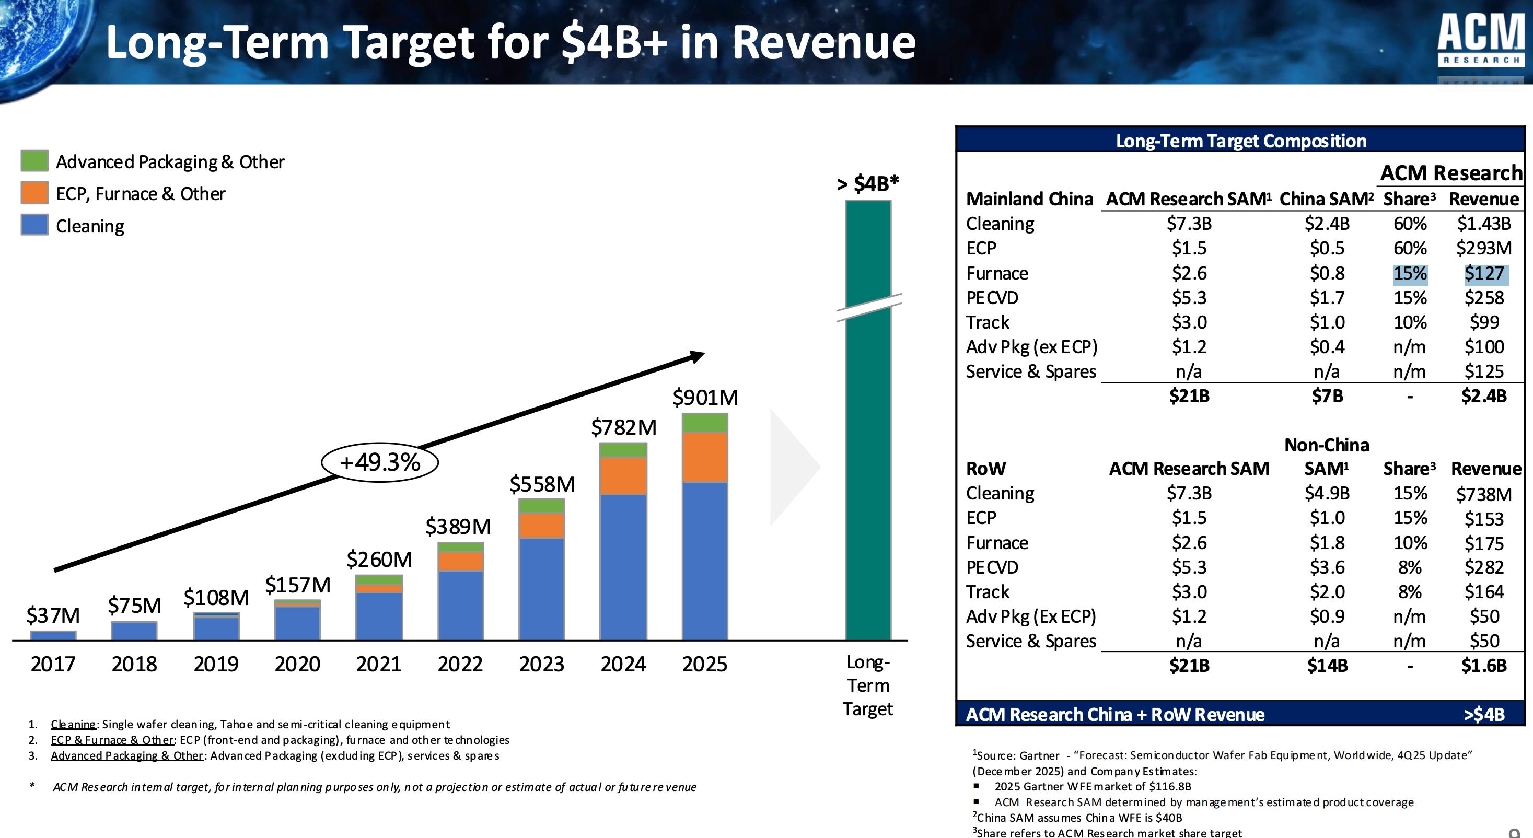Click the Gartner source citation footnote
This screenshot has height=838, width=1533.
pyautogui.click(x=1222, y=763)
